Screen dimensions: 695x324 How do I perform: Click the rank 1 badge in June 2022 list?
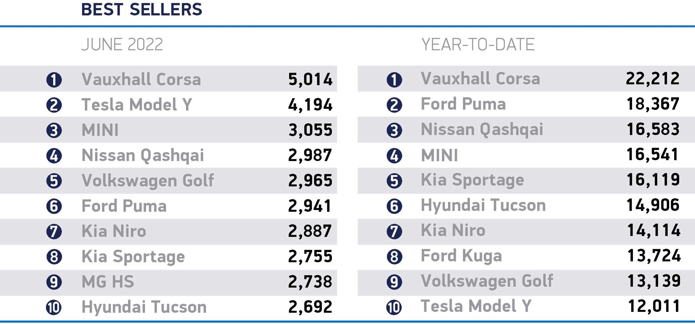54,80
